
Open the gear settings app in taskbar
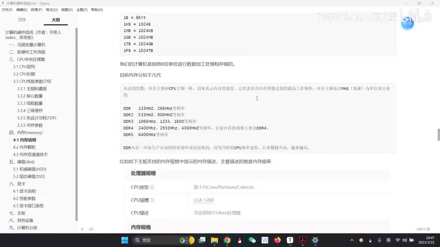tap(315, 240)
